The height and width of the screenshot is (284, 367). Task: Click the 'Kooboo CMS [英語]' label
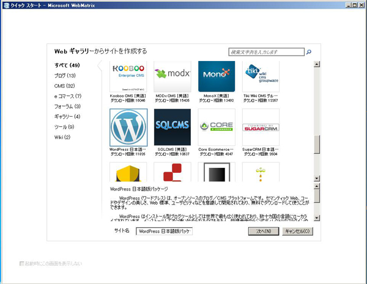(x=128, y=96)
